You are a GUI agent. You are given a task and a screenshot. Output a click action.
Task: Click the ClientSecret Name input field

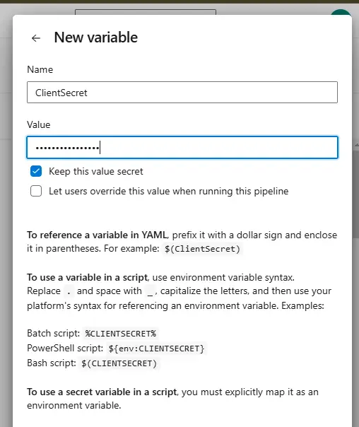[182, 93]
